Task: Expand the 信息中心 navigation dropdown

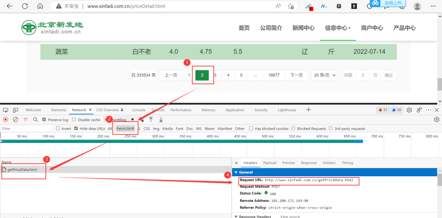Action: click(338, 28)
